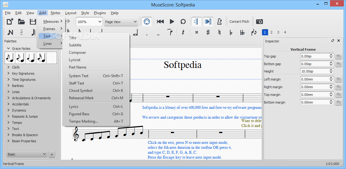The height and width of the screenshot is (169, 346).
Task: Apply the natural accidental icon
Action: (x=219, y=32)
